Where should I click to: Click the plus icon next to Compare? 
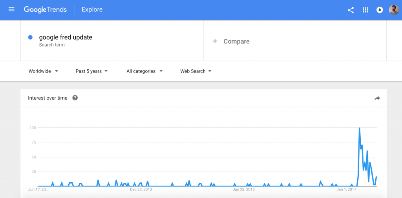click(x=215, y=41)
